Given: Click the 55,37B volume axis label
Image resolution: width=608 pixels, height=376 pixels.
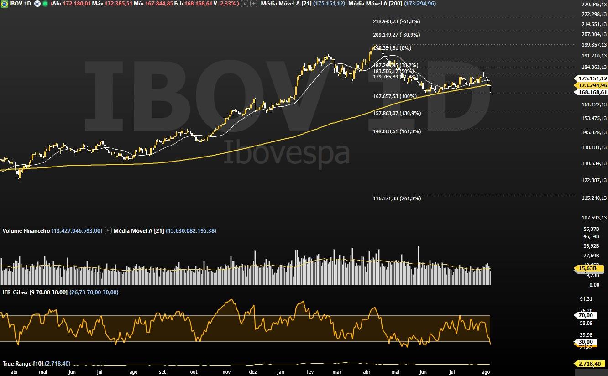Looking at the screenshot, I should tap(592, 229).
